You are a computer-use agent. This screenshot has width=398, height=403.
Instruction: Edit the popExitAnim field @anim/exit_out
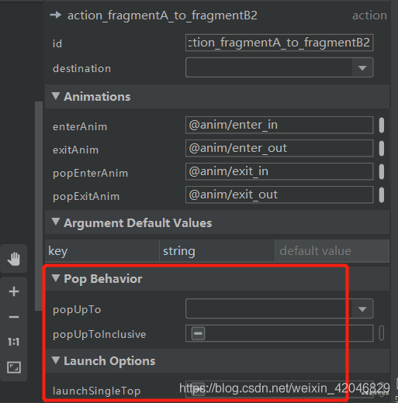[x=279, y=195]
